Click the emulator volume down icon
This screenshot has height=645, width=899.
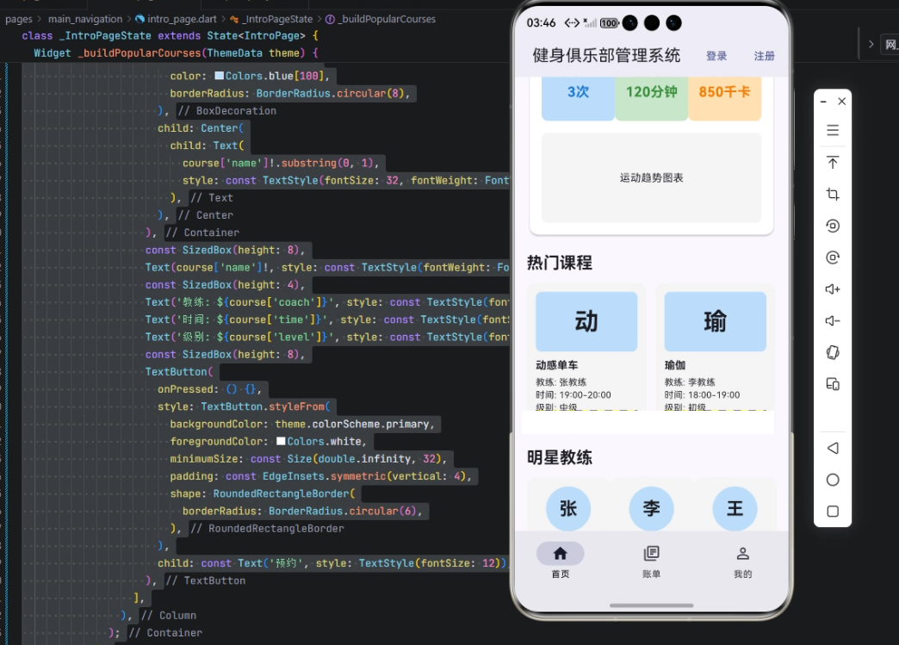click(x=833, y=320)
